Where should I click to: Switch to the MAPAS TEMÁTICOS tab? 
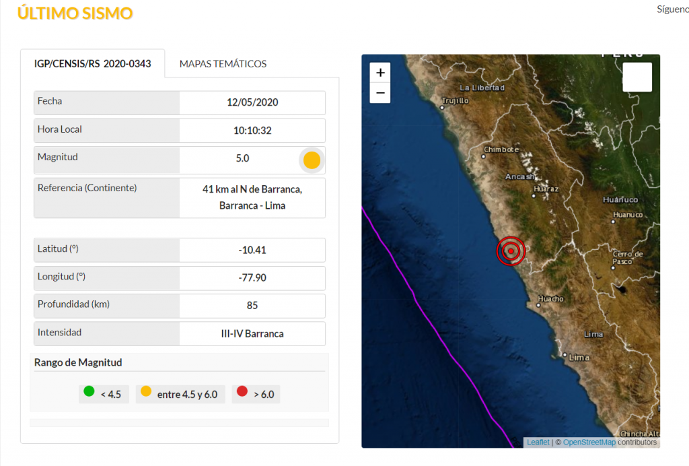(223, 64)
